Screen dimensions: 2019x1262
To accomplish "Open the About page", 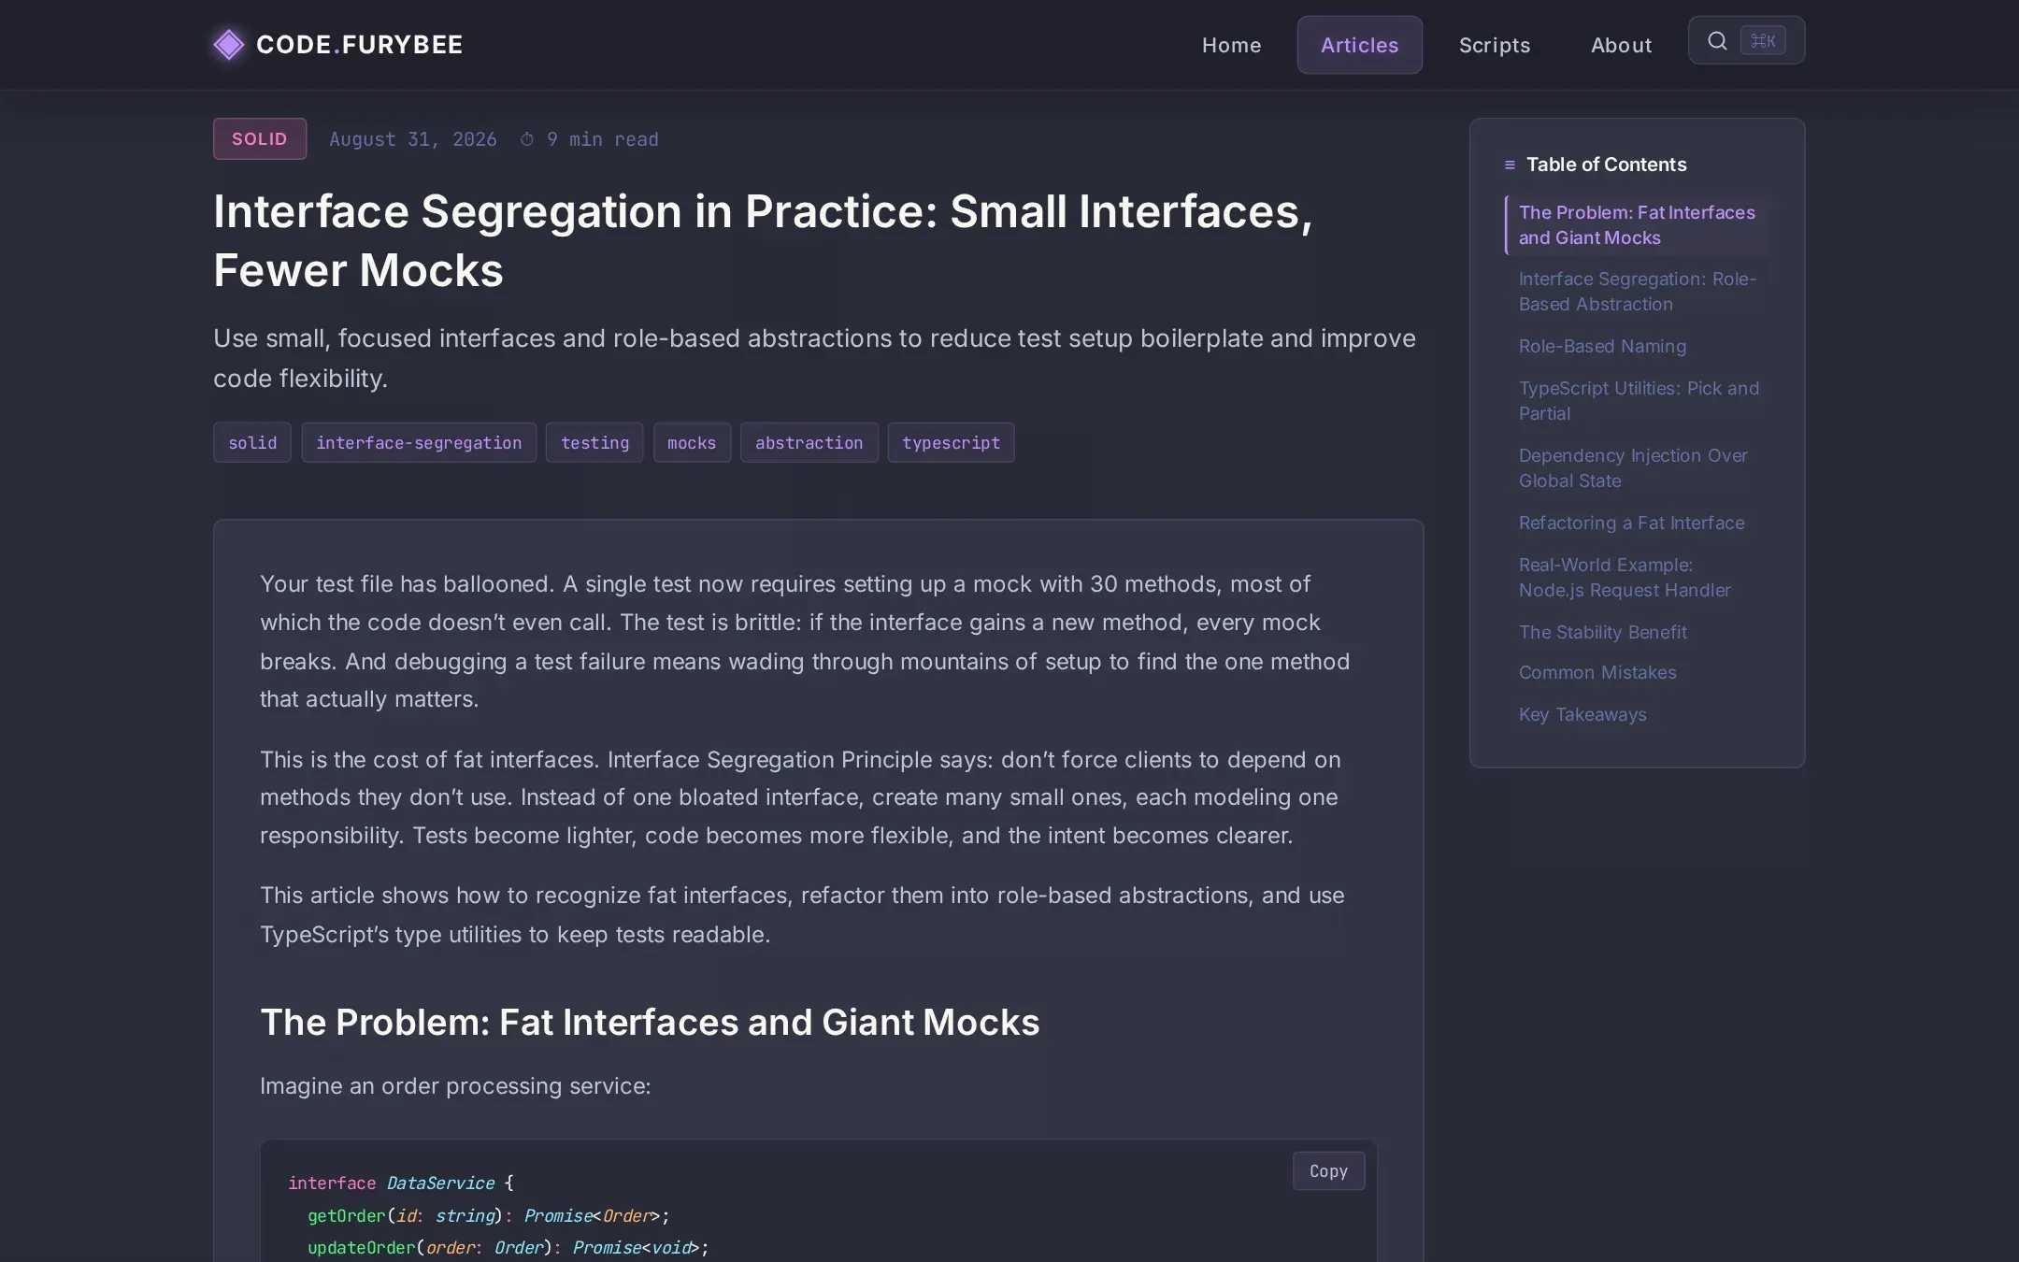I will coord(1621,45).
